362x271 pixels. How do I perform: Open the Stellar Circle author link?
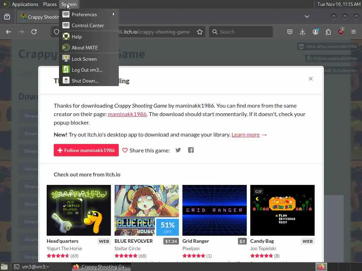(x=127, y=248)
